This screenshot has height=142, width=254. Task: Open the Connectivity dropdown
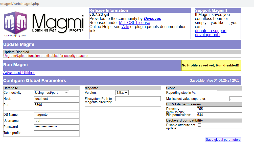point(51,93)
